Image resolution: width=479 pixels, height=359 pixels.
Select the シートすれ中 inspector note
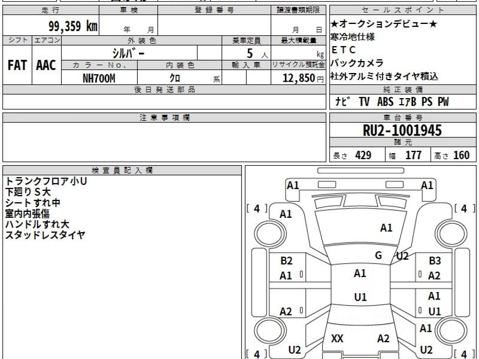pos(33,203)
